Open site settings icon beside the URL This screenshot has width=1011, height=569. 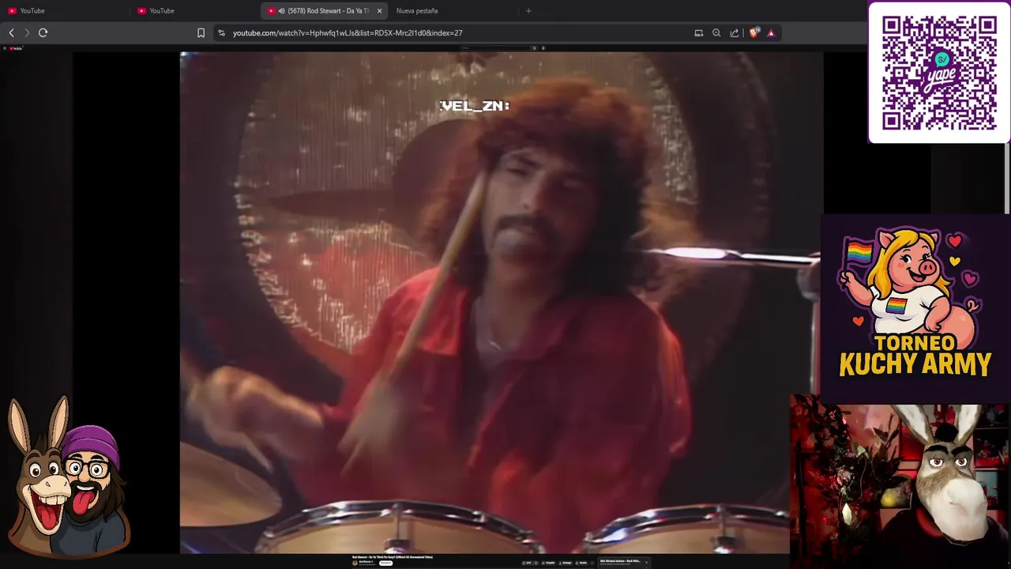(x=221, y=32)
